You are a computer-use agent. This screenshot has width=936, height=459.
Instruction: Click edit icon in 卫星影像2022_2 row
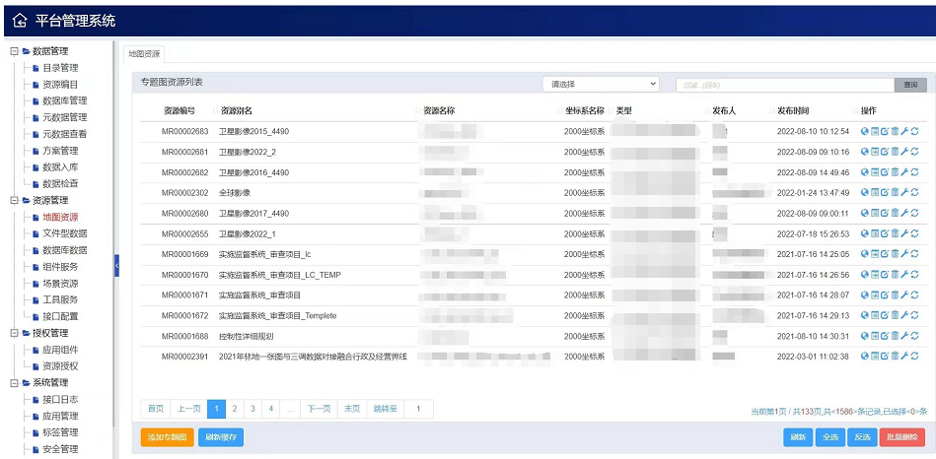click(885, 152)
